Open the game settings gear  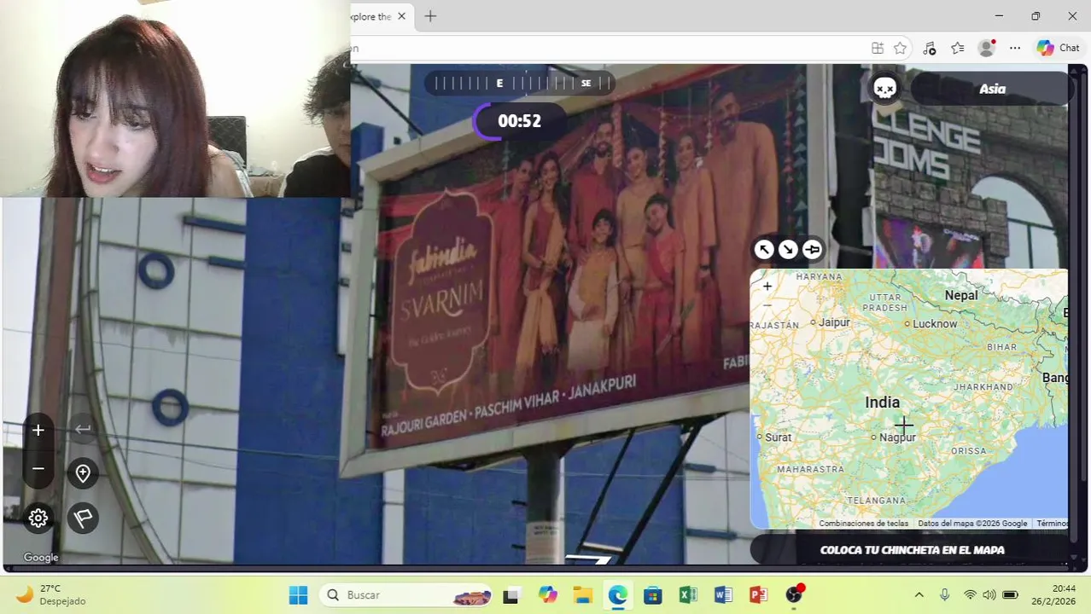click(38, 518)
